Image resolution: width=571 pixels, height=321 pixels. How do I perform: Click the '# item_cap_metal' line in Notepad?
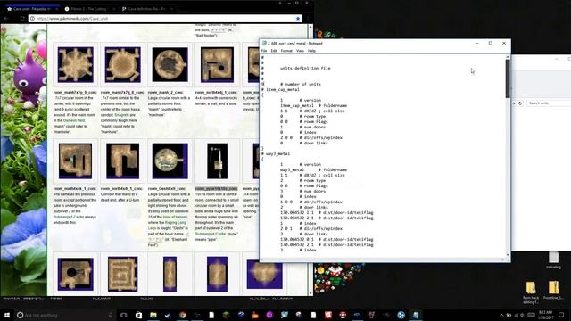pyautogui.click(x=280, y=89)
